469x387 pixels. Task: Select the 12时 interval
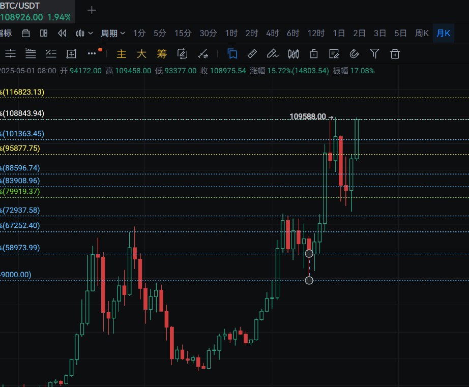316,33
